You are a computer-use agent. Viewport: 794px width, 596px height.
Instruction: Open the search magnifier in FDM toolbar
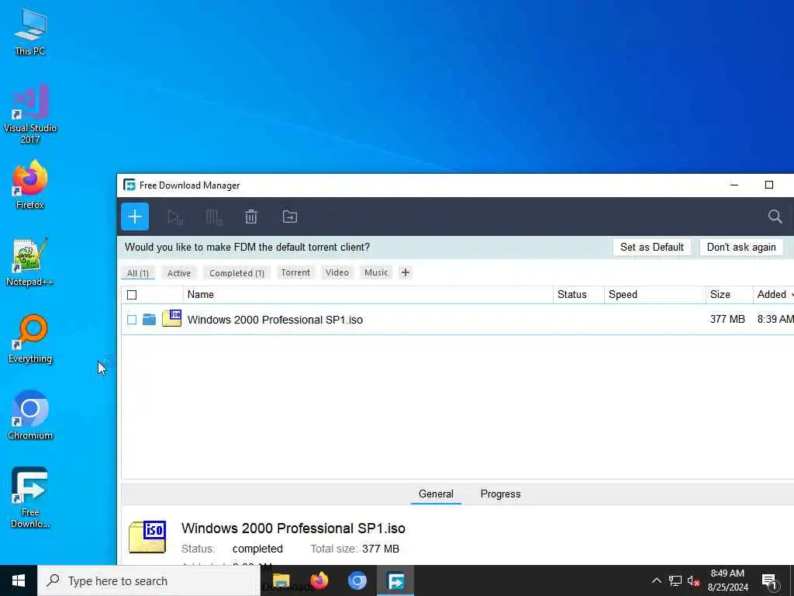(775, 217)
